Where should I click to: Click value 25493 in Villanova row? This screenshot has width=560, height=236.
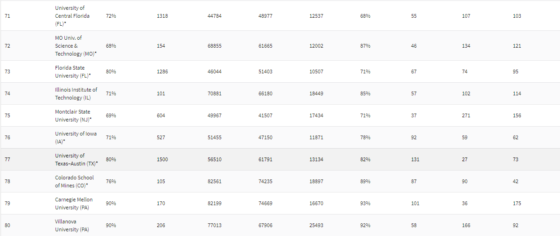316,225
